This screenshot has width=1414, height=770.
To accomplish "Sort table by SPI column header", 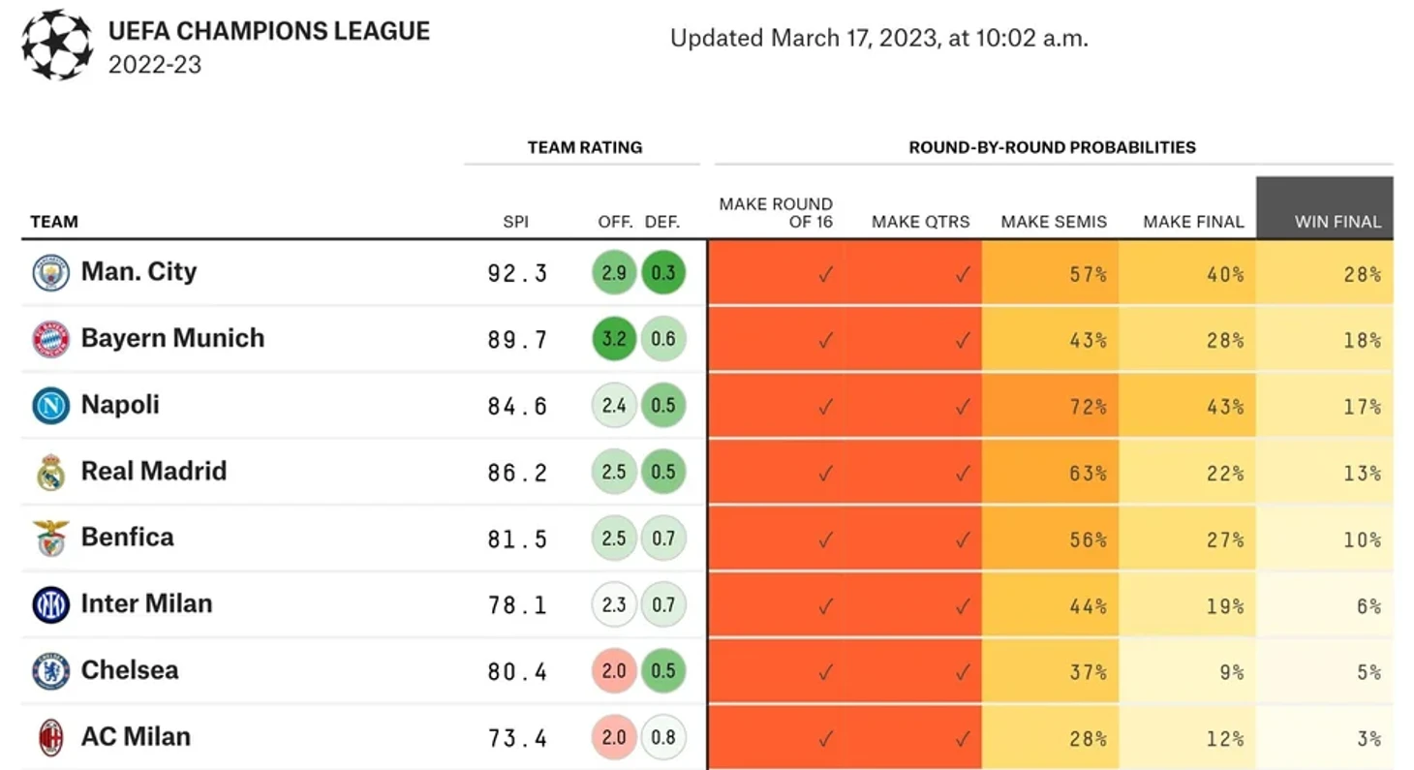I will [x=515, y=222].
